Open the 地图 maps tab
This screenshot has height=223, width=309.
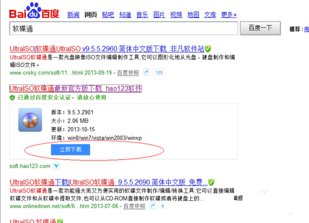193,15
